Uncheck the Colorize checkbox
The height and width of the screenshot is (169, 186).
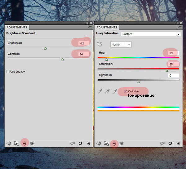[126, 91]
